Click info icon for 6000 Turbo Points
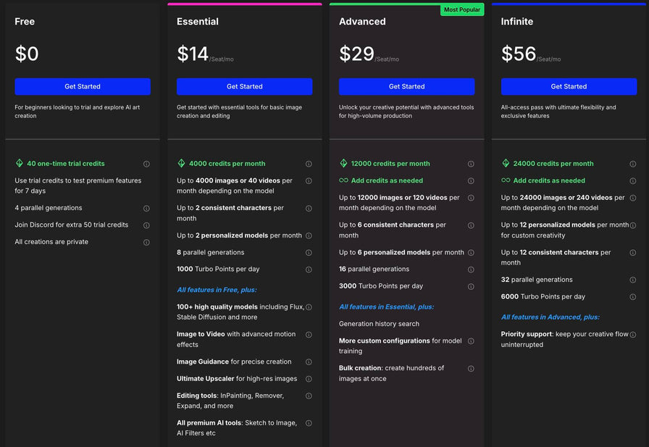 click(633, 297)
